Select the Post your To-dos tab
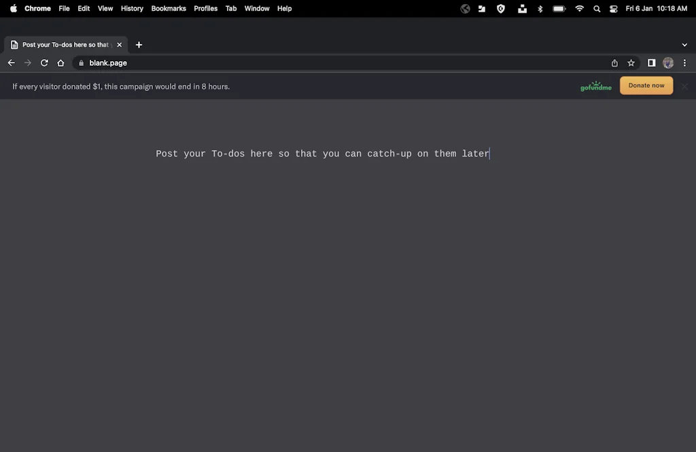 (x=65, y=44)
